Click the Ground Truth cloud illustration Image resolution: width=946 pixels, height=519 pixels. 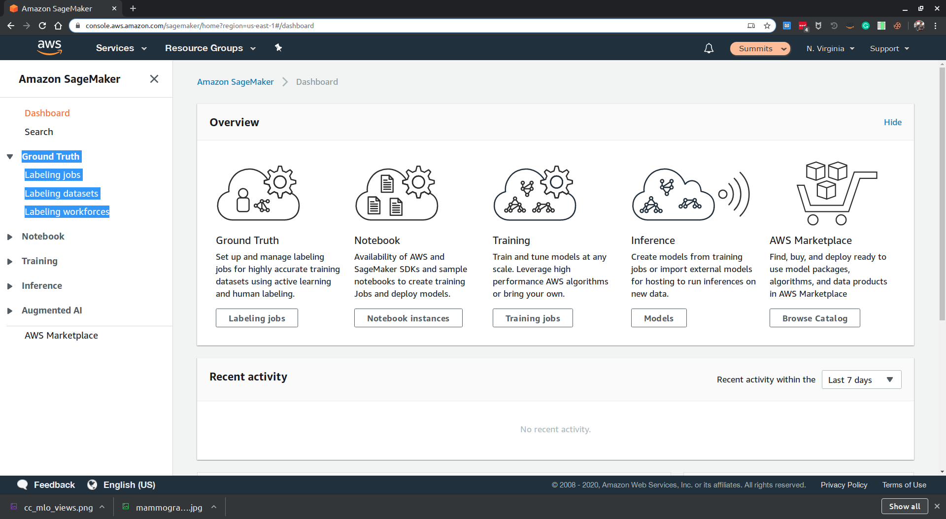258,194
